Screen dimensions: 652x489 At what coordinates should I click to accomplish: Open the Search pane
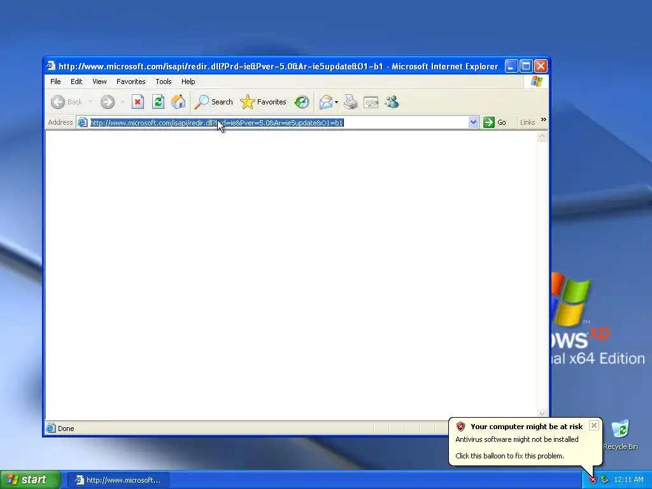point(214,102)
